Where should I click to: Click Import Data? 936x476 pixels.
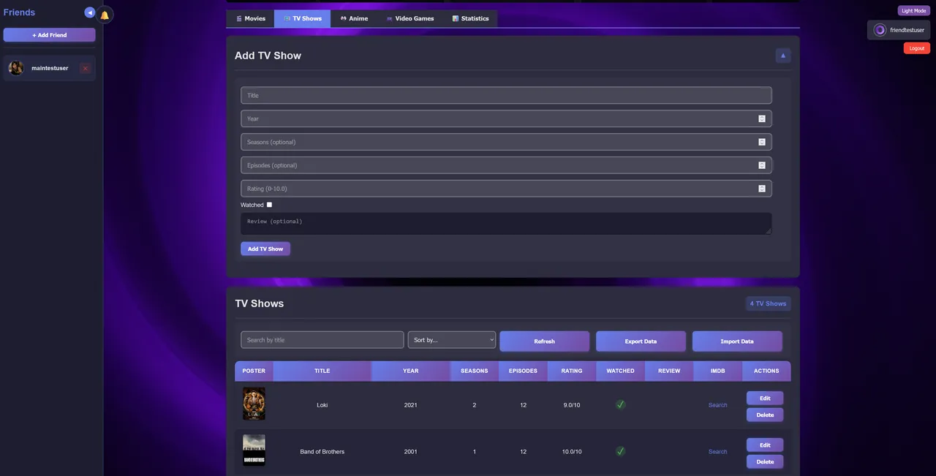tap(737, 341)
